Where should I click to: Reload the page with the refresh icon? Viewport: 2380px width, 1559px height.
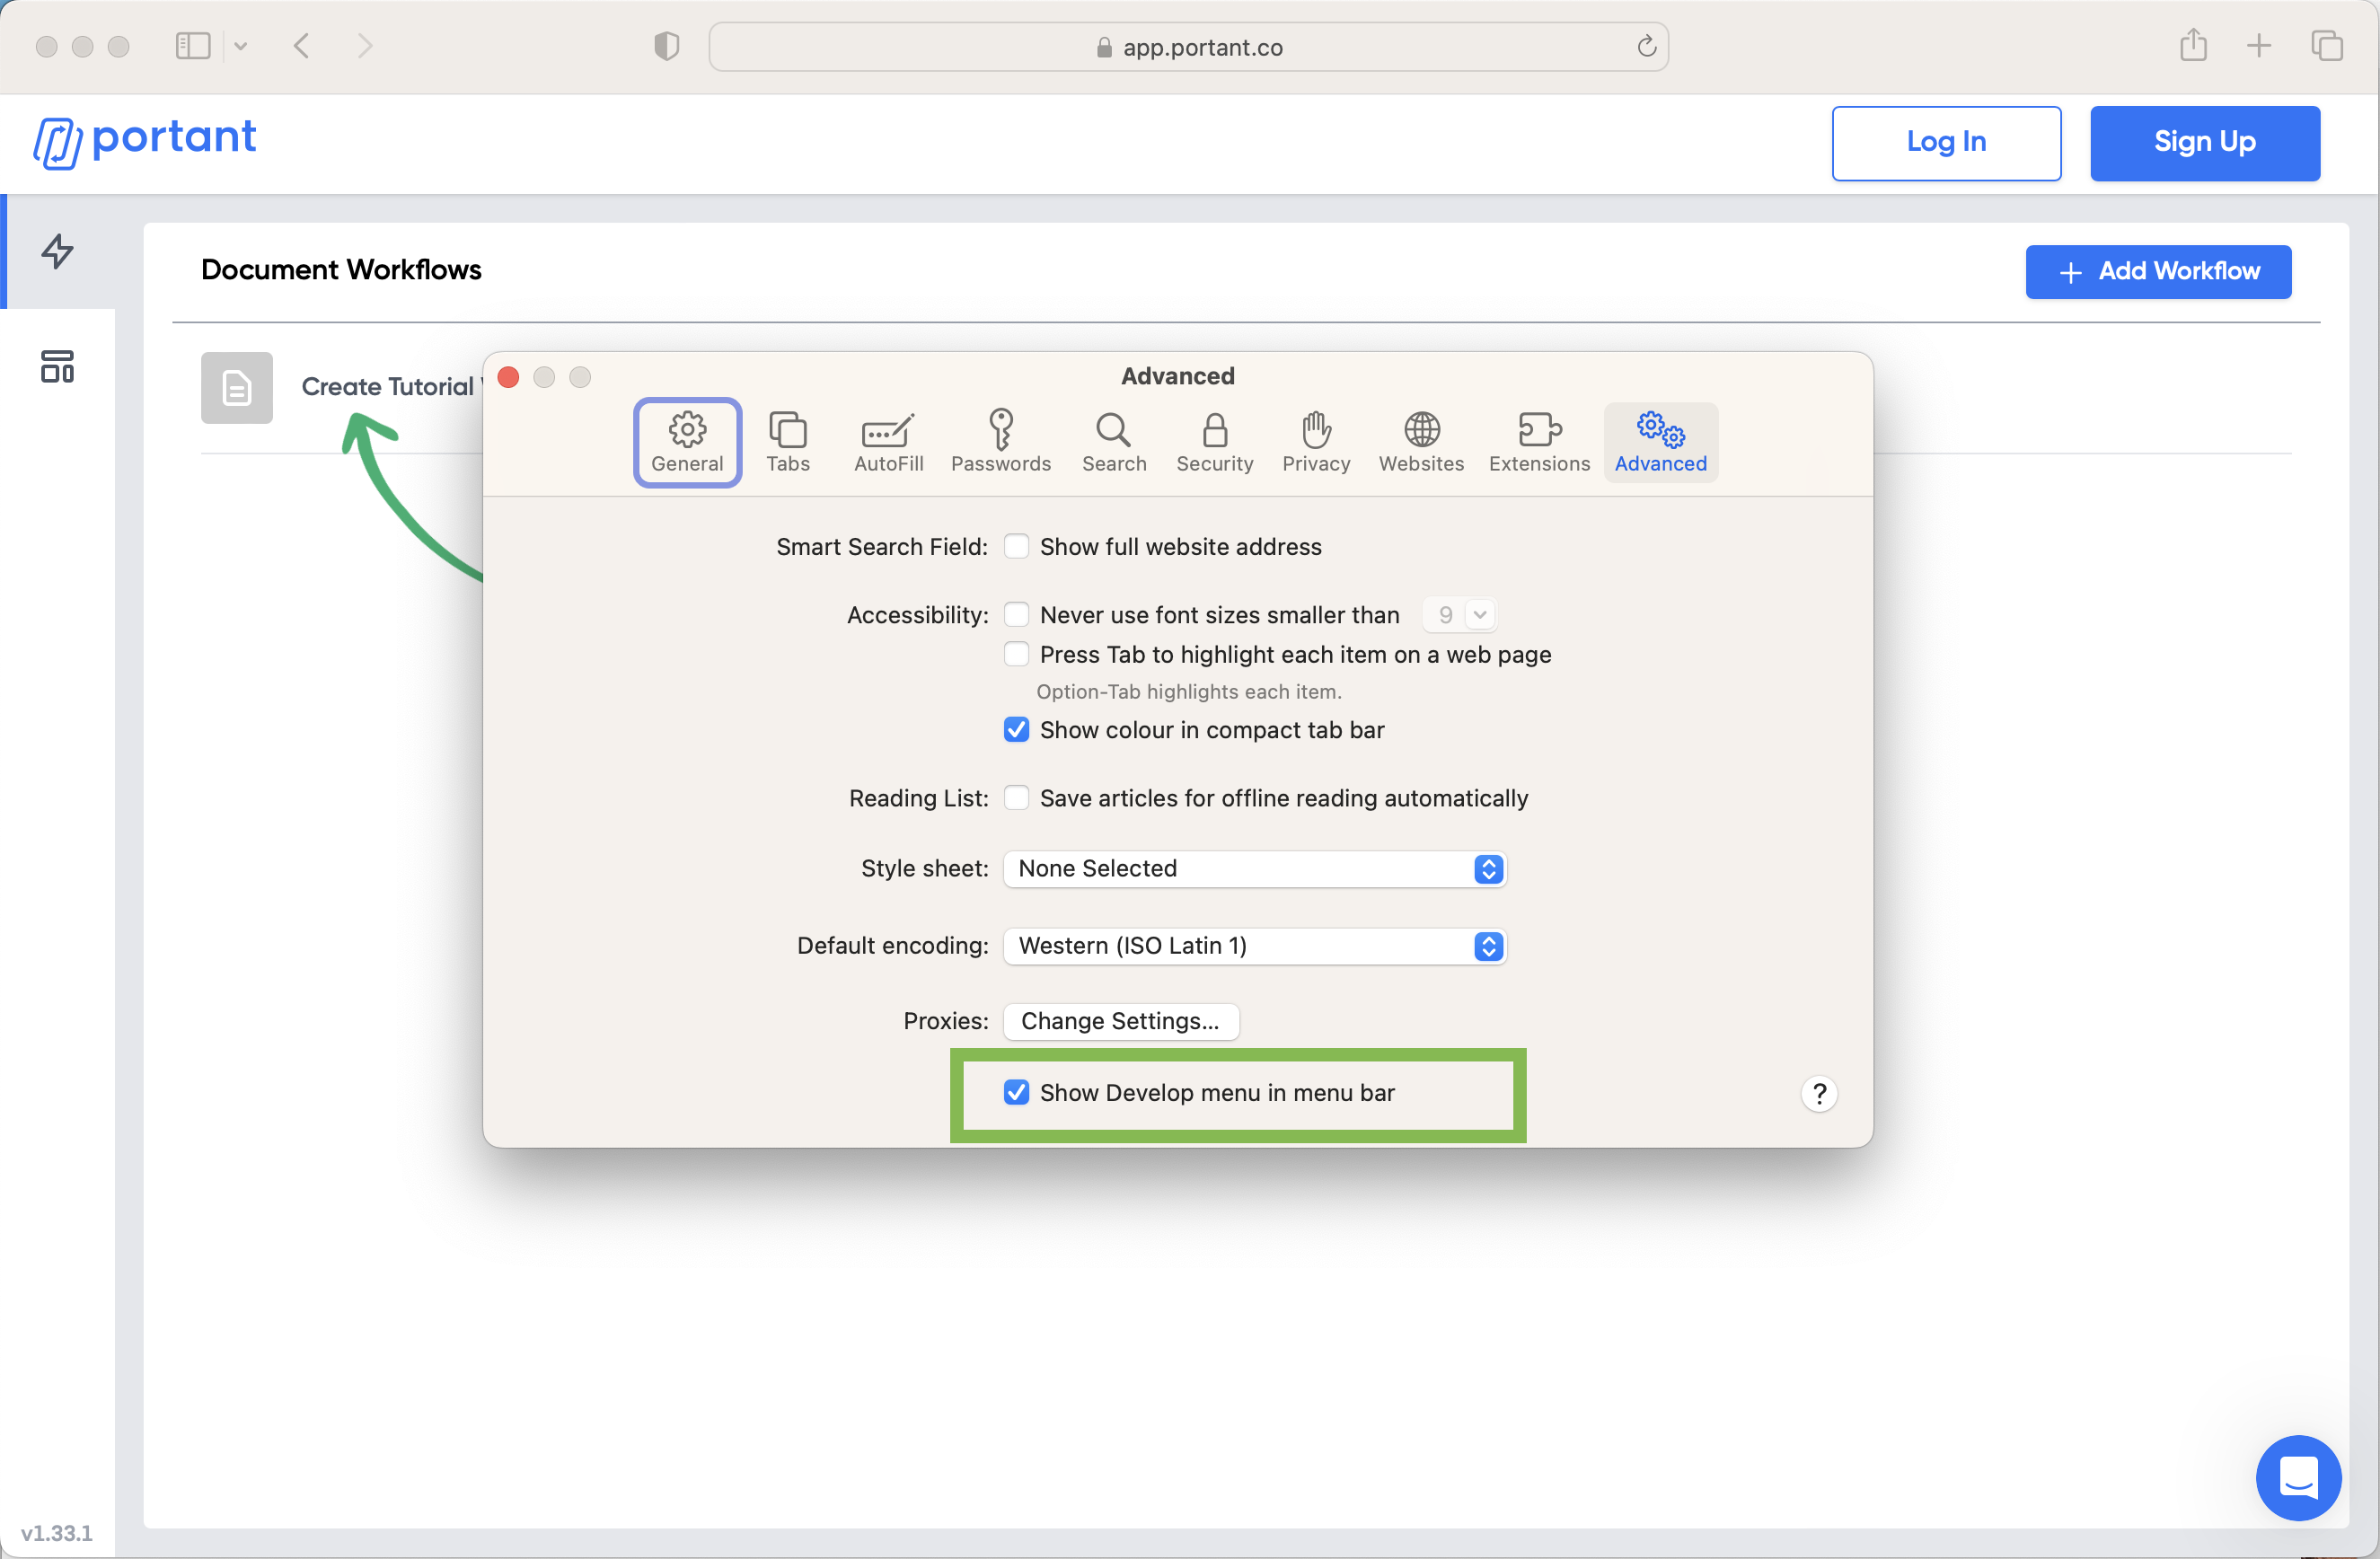click(1646, 47)
